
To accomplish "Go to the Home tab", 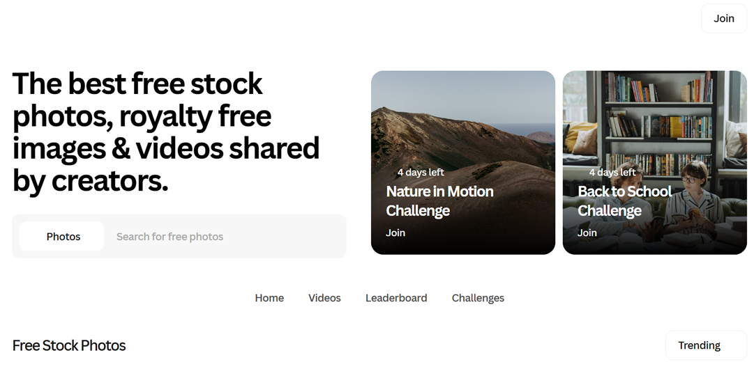I will pyautogui.click(x=269, y=298).
